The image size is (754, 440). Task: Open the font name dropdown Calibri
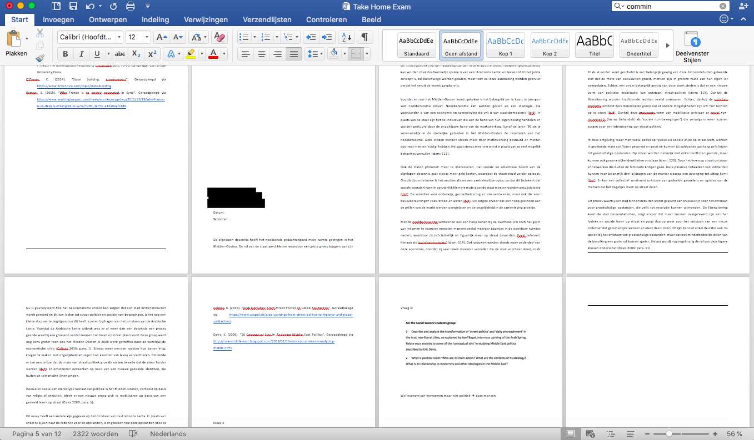point(118,37)
